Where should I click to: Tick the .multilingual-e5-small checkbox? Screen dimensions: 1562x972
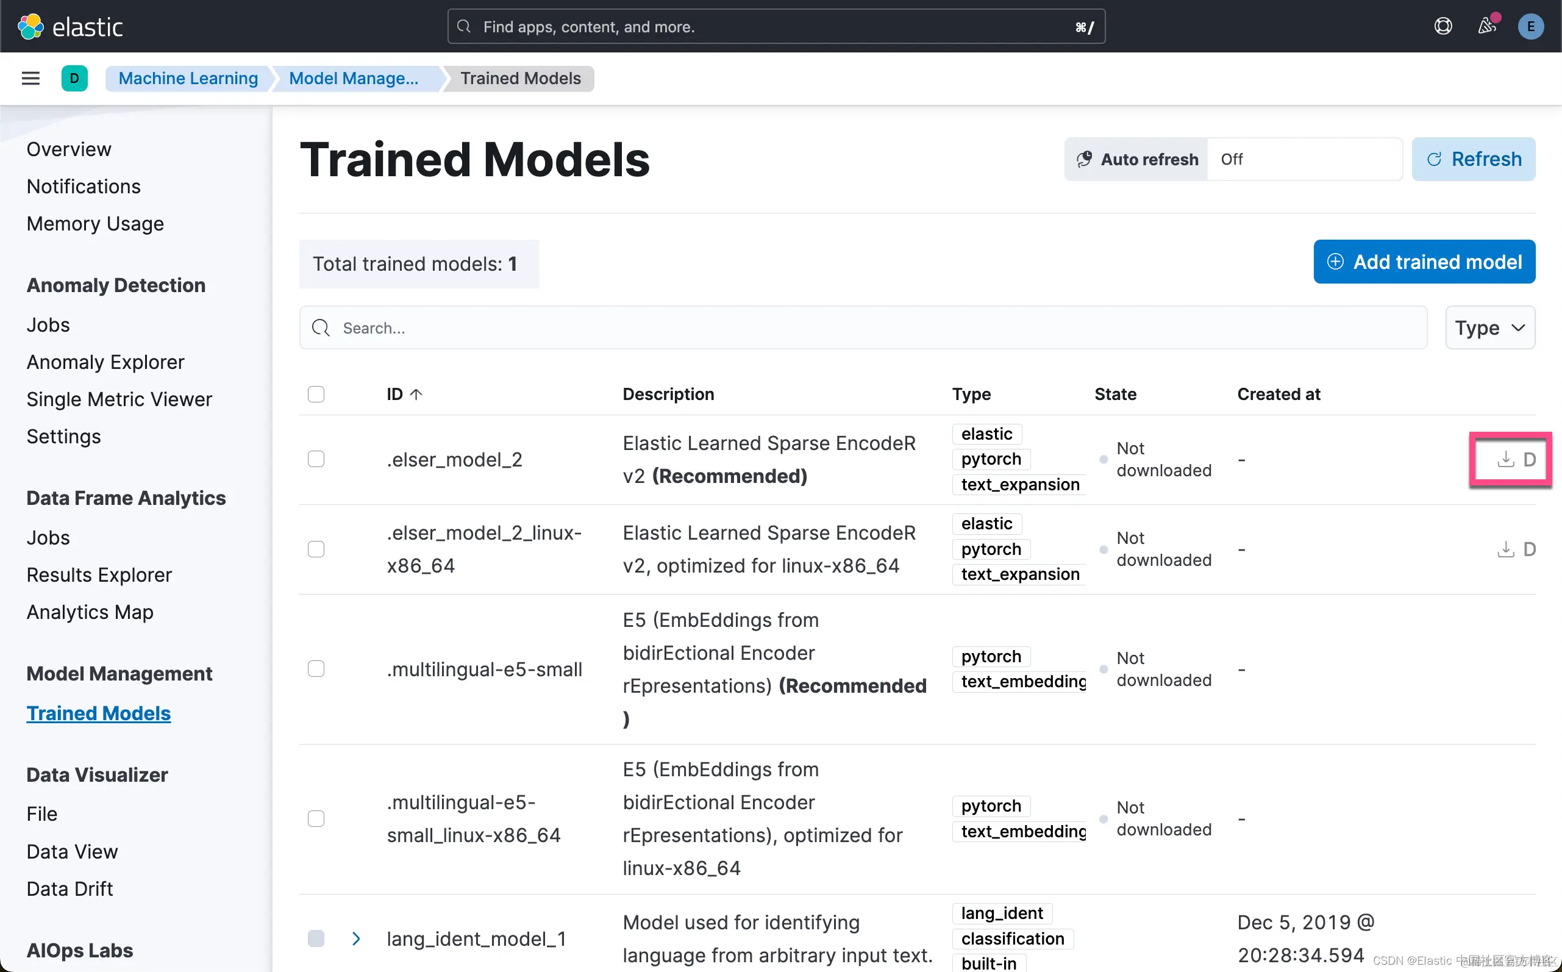[316, 668]
